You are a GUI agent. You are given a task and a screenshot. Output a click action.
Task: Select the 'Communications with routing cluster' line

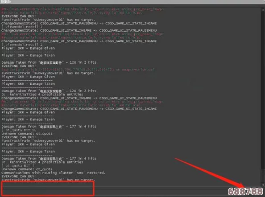point(53,172)
